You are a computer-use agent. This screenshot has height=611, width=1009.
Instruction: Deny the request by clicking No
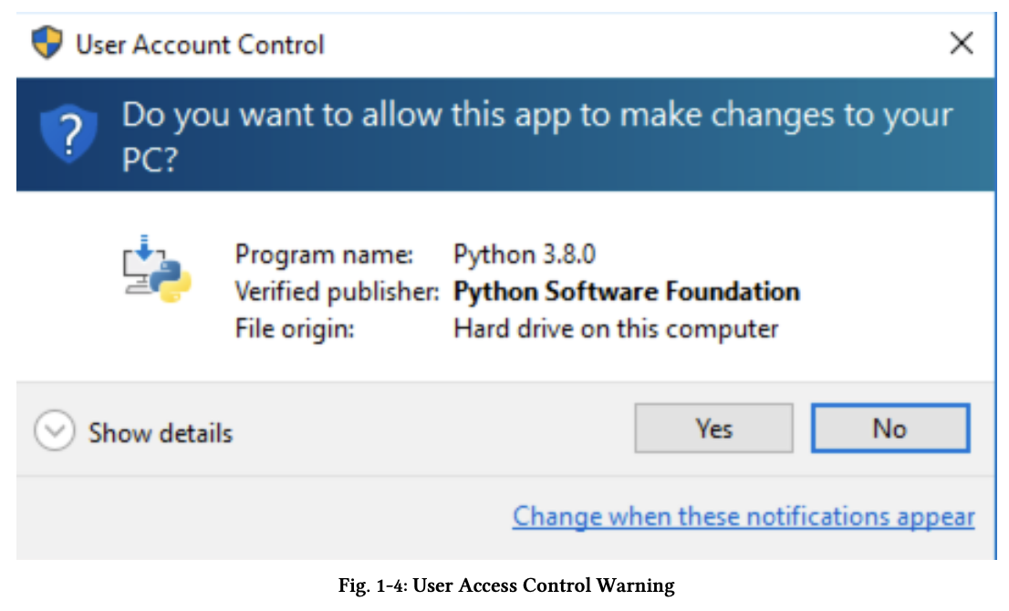point(889,428)
